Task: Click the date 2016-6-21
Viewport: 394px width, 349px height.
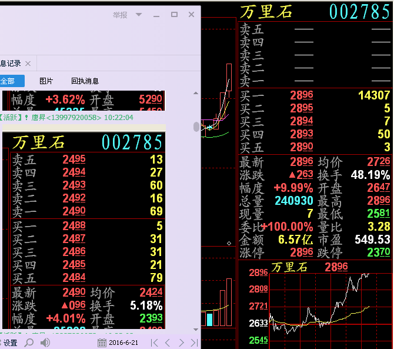Action: 123,343
